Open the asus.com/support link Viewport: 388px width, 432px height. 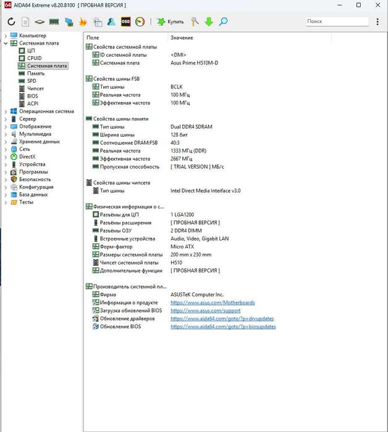tap(205, 310)
